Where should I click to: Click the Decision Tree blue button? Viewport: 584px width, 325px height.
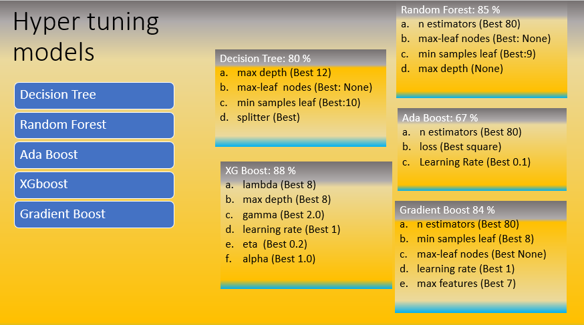[x=94, y=95]
